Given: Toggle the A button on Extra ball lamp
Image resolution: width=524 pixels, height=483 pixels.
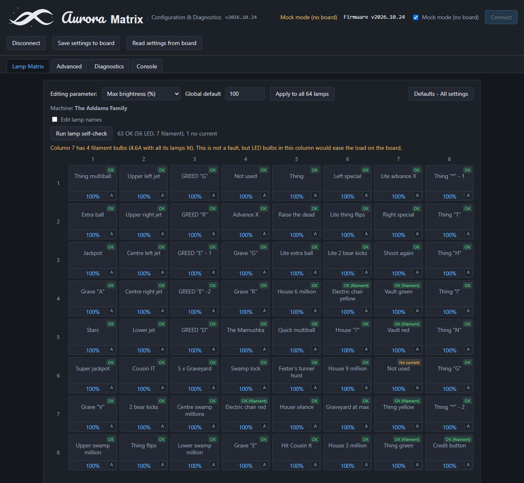Looking at the screenshot, I should 112,234.
